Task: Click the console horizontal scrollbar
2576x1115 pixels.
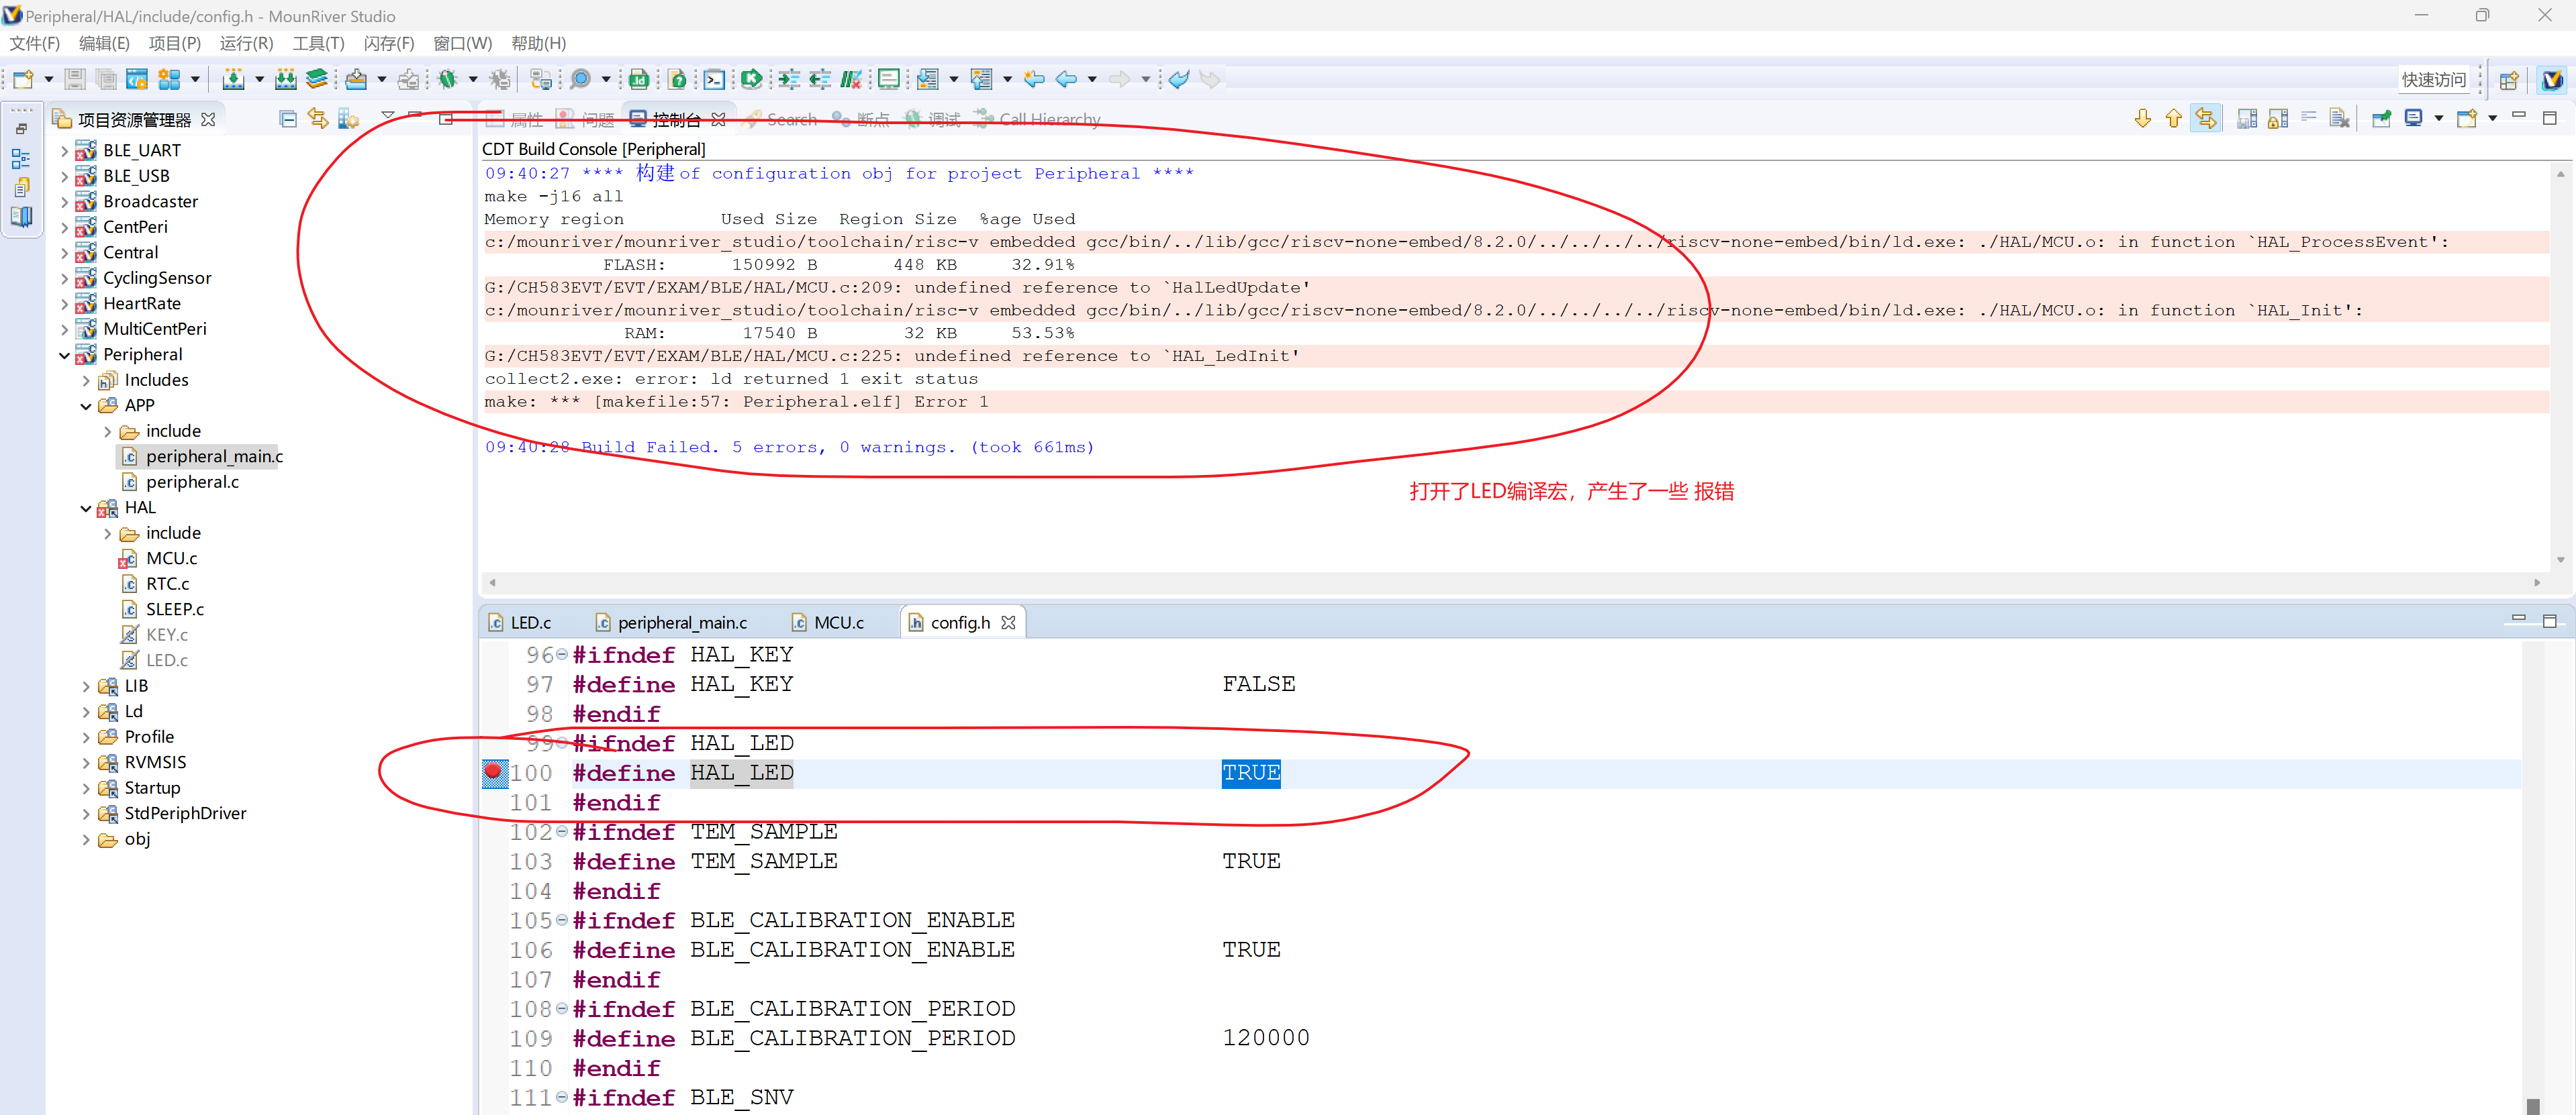Action: click(x=1514, y=582)
